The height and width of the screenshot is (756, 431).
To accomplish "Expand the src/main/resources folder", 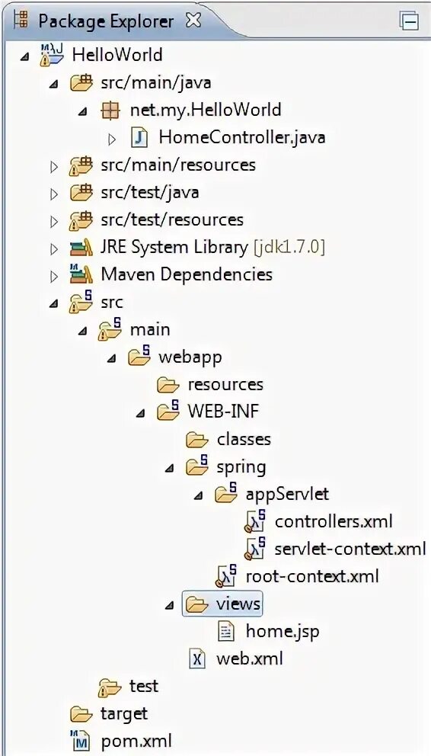I will tap(54, 166).
